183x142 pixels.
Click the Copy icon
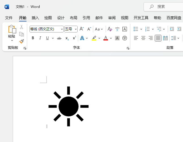[x=22, y=34]
